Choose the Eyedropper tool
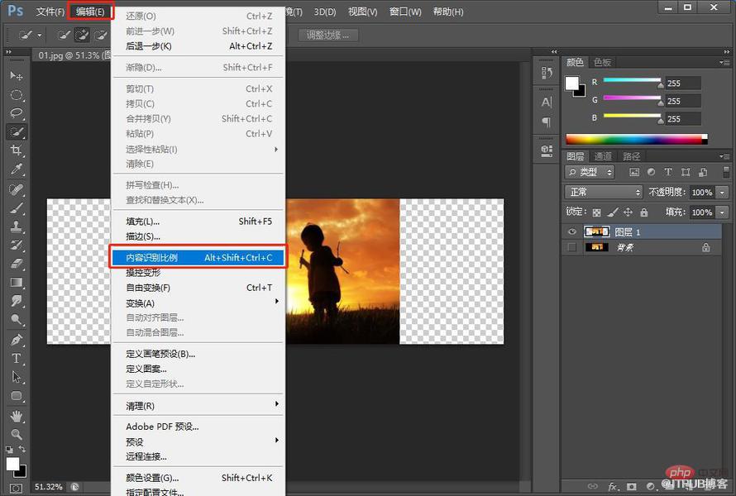 coord(17,169)
